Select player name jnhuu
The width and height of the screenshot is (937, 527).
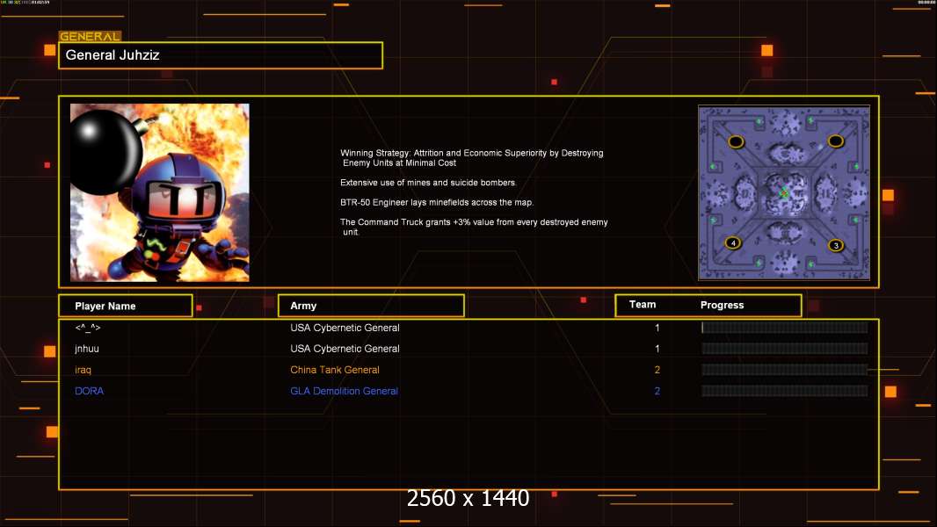click(87, 349)
